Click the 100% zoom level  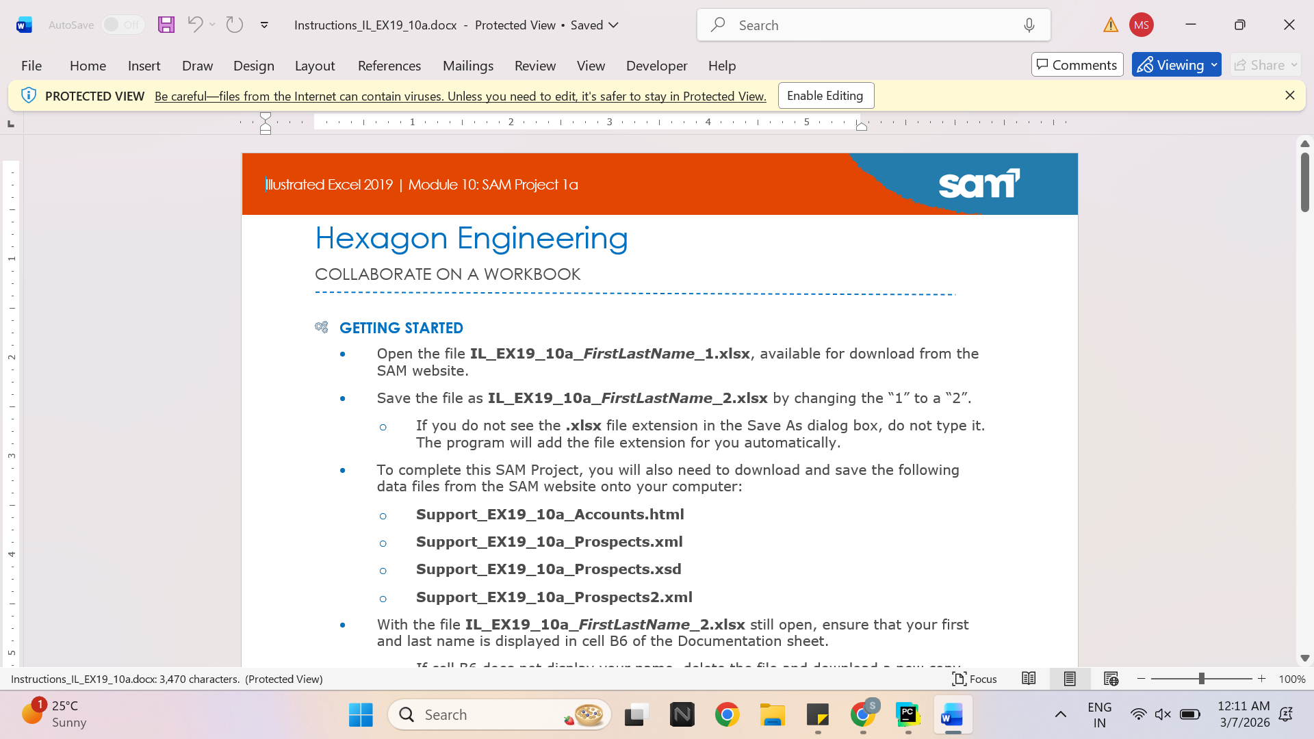point(1291,679)
